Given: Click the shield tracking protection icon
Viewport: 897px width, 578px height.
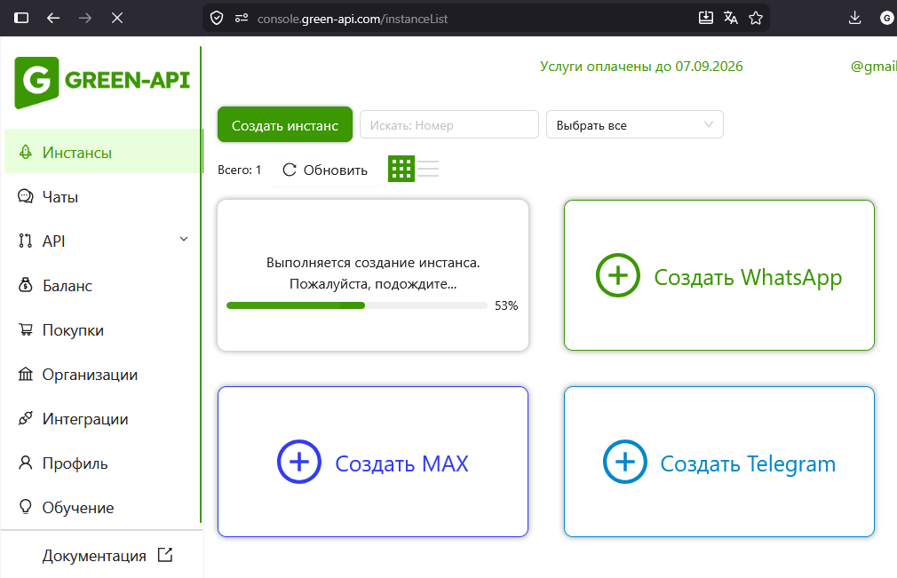Looking at the screenshot, I should 217,19.
